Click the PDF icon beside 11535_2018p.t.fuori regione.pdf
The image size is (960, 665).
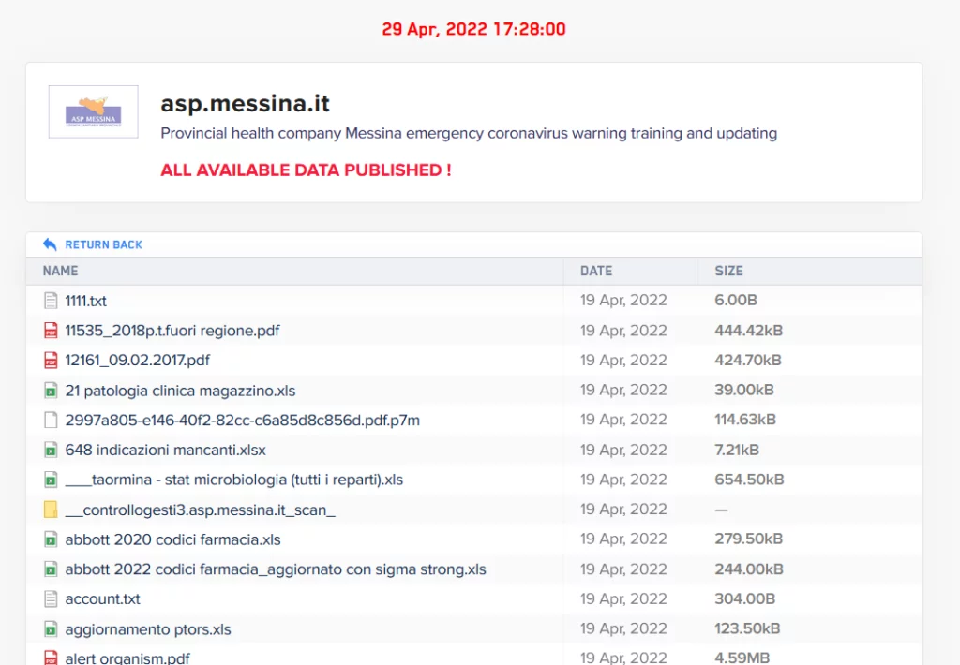pyautogui.click(x=51, y=331)
